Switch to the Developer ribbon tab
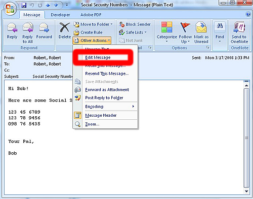The height and width of the screenshot is (199, 253). pyautogui.click(x=60, y=15)
